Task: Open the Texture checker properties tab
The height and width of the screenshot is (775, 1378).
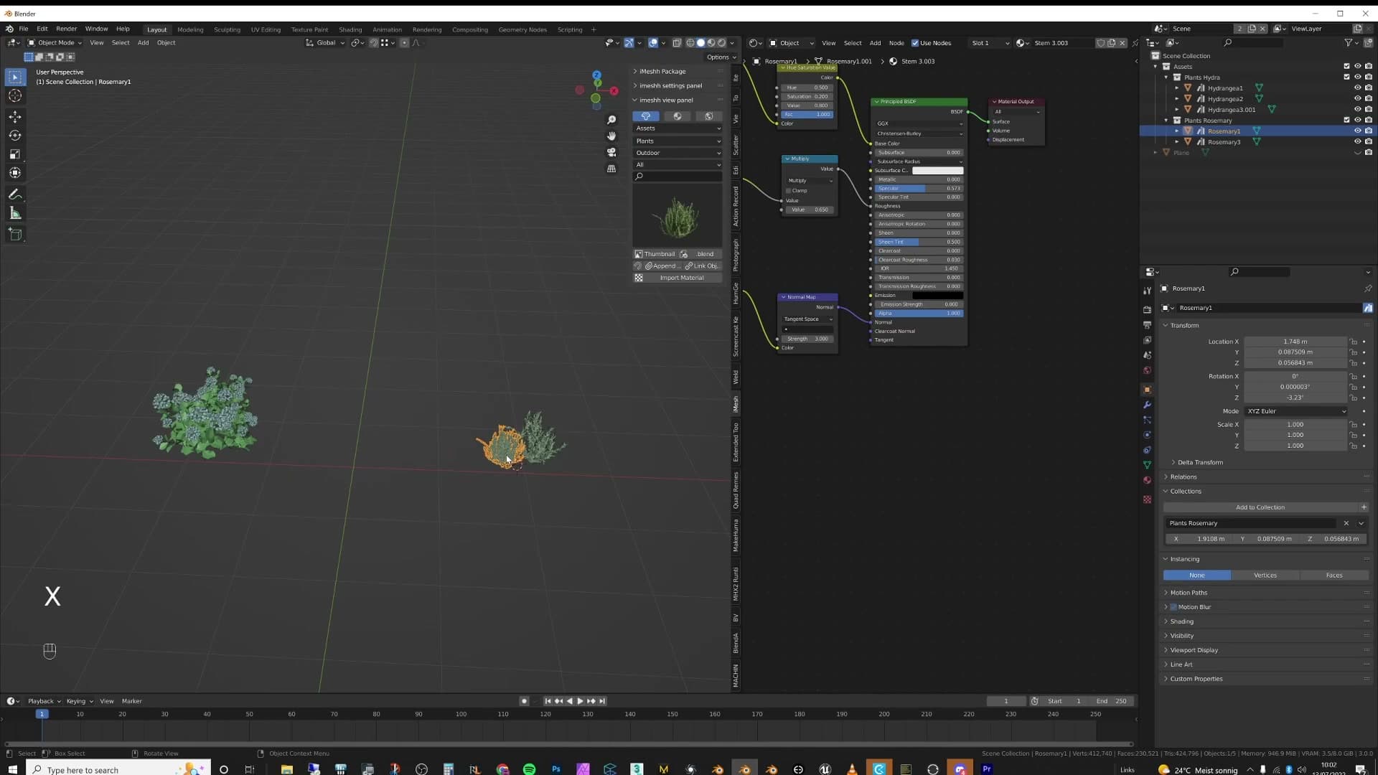Action: (1147, 499)
